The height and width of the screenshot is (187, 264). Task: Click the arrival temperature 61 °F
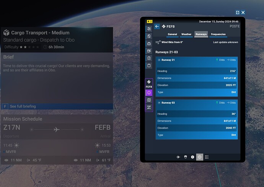point(106,160)
